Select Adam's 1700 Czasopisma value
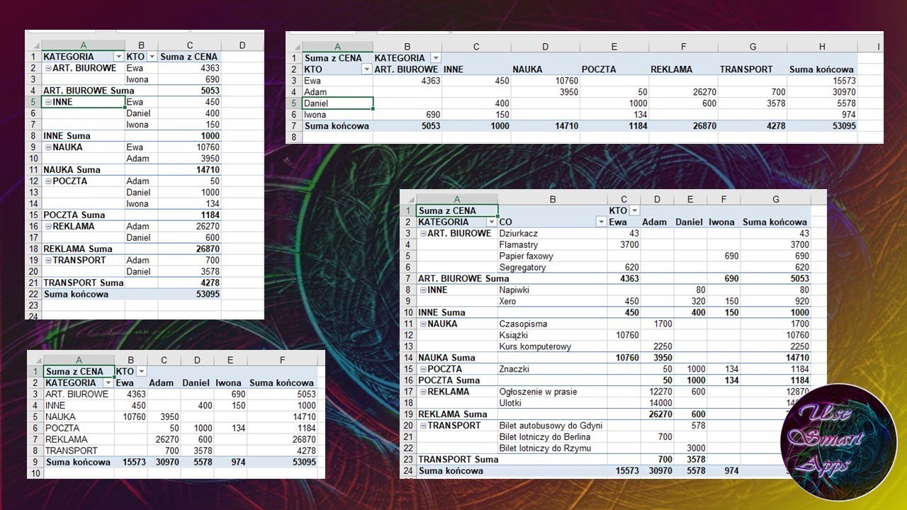907x510 pixels. pos(658,324)
